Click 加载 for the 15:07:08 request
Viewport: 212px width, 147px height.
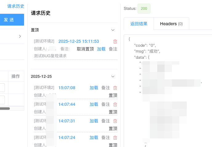94,88
